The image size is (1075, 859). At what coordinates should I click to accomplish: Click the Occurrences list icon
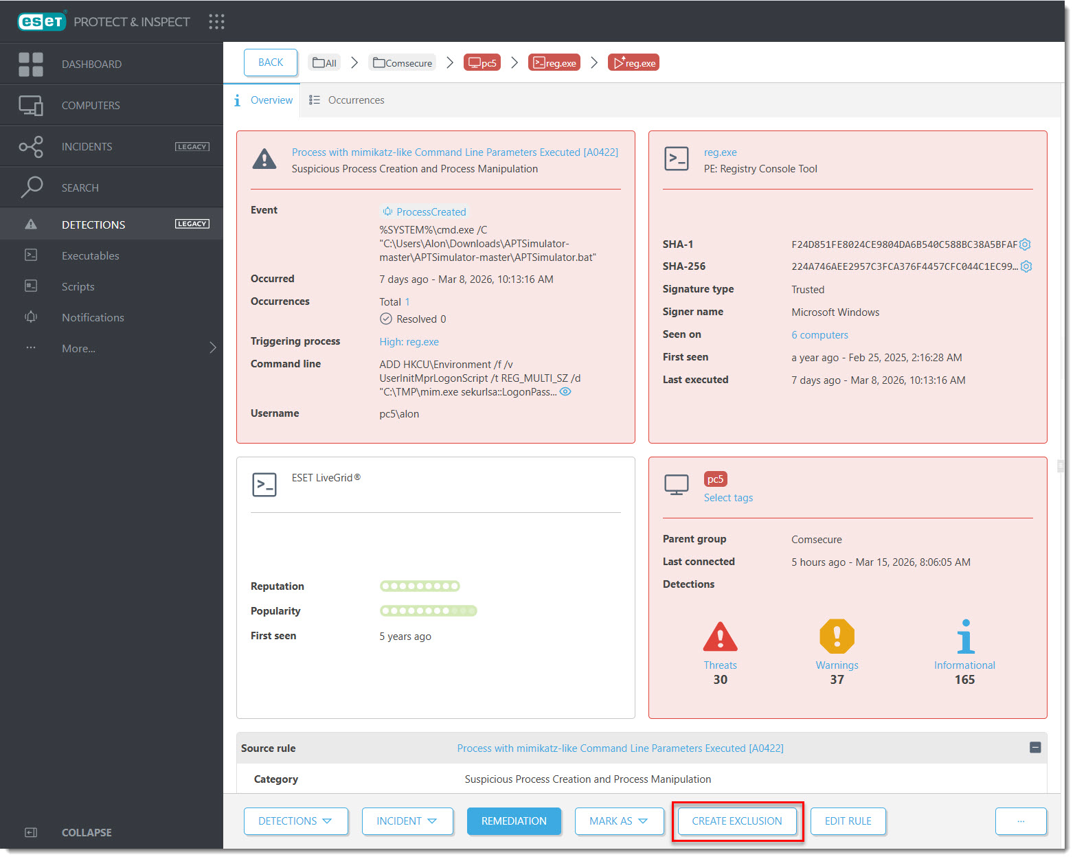pos(315,100)
